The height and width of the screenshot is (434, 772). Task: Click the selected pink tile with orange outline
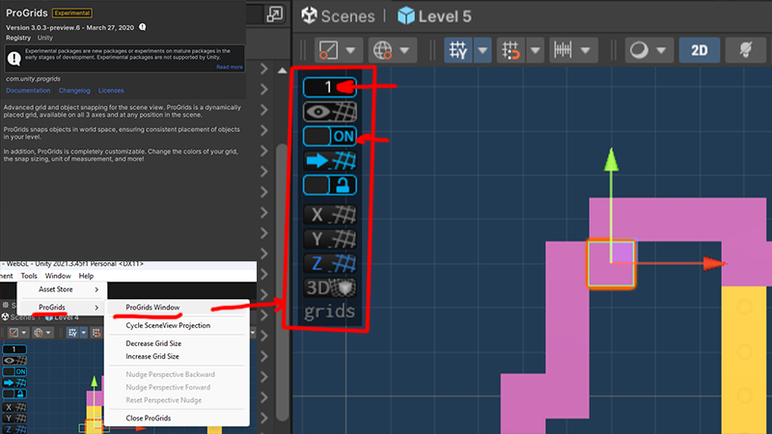click(x=611, y=263)
